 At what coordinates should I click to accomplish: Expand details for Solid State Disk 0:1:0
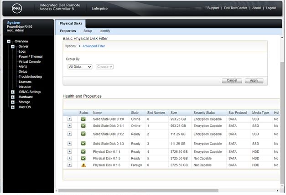click(x=69, y=119)
